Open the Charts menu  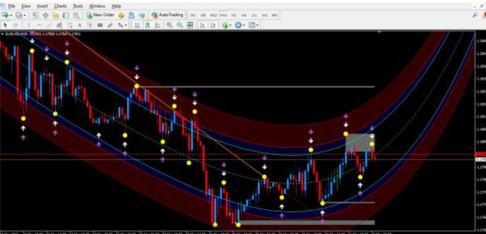pos(60,6)
